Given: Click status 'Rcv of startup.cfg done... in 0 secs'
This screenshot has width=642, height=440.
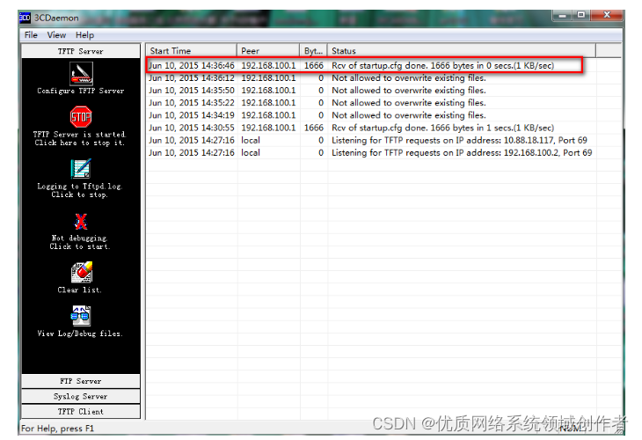Looking at the screenshot, I should coord(442,65).
